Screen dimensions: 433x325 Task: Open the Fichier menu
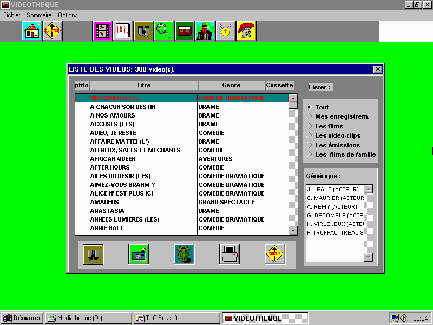point(11,15)
